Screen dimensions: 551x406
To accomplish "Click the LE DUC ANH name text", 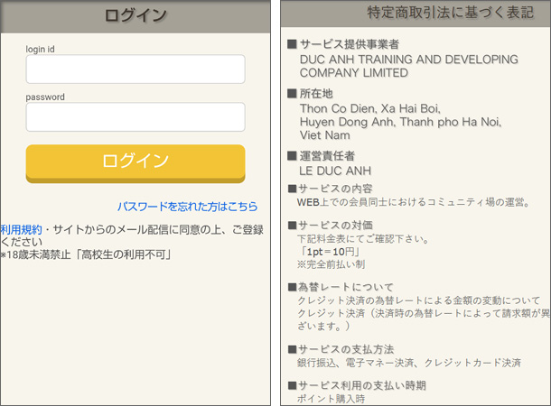I will pos(334,170).
